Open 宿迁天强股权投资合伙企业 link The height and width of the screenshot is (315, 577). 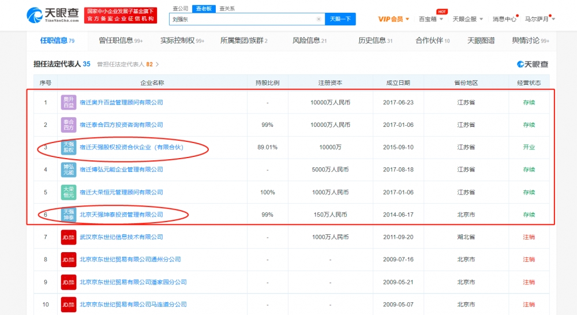pyautogui.click(x=132, y=147)
